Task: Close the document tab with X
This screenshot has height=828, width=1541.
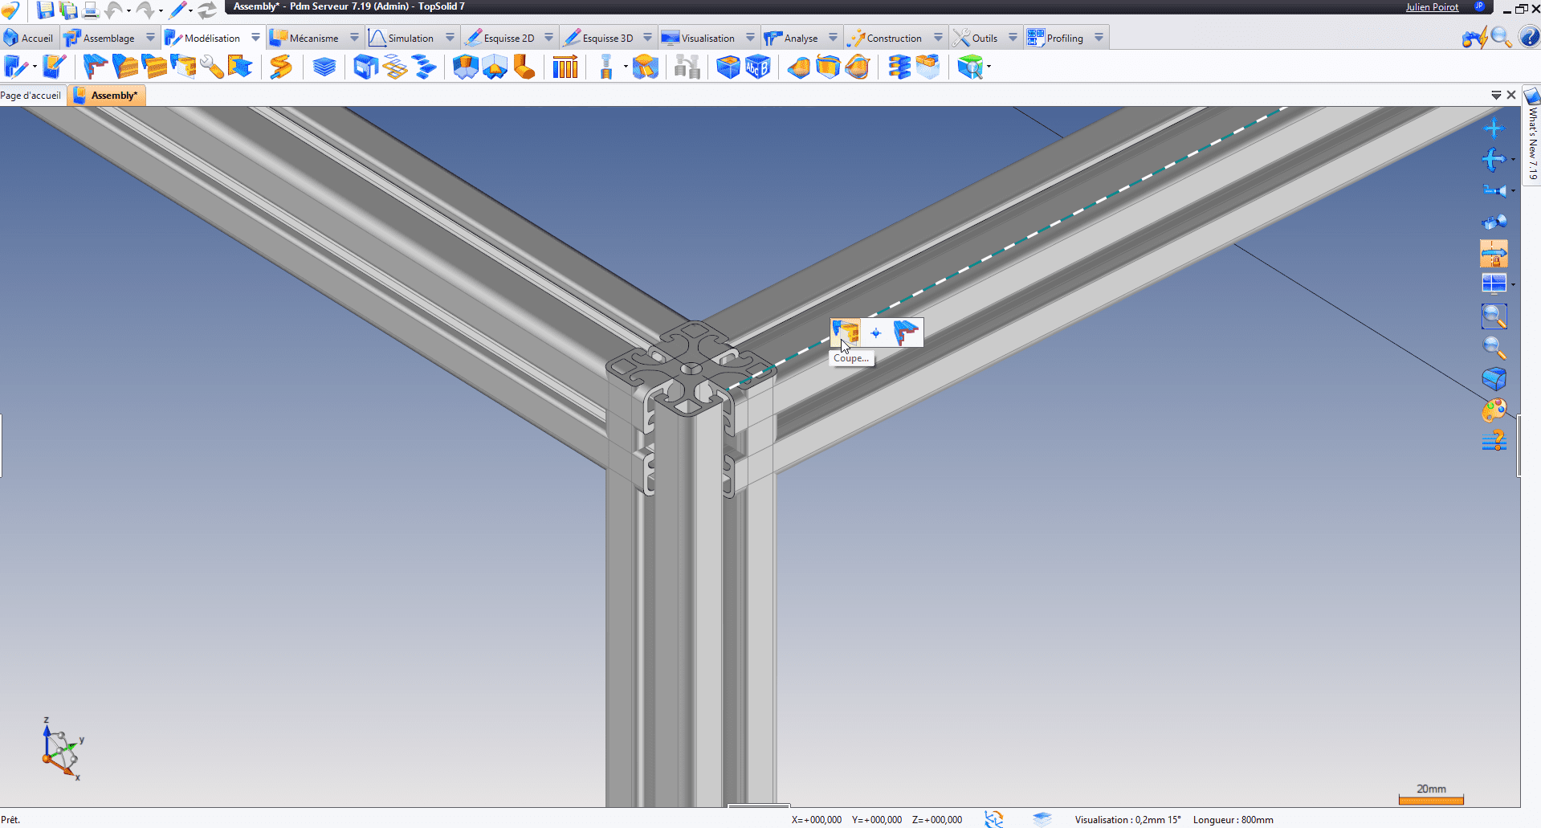Action: (1511, 95)
